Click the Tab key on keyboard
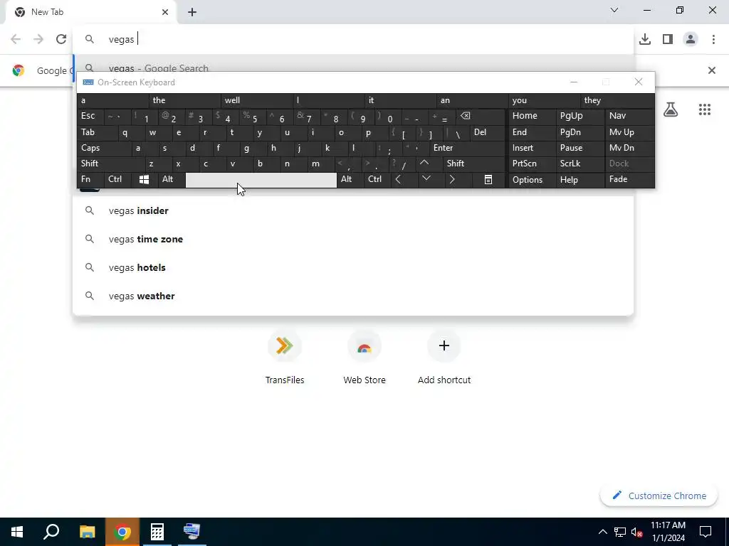Screen dimensions: 729x546 98,133
